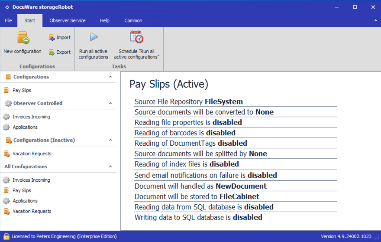
Task: Click the window resize grip in status bar corner
Action: (x=378, y=238)
